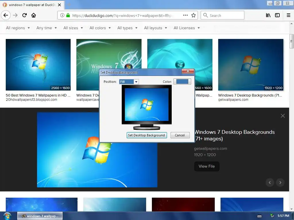The height and width of the screenshot is (220, 294).
Task: Click the View File button
Action: [207, 166]
